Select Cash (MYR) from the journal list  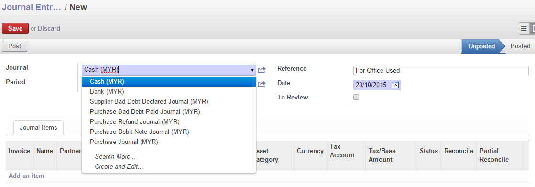point(169,82)
